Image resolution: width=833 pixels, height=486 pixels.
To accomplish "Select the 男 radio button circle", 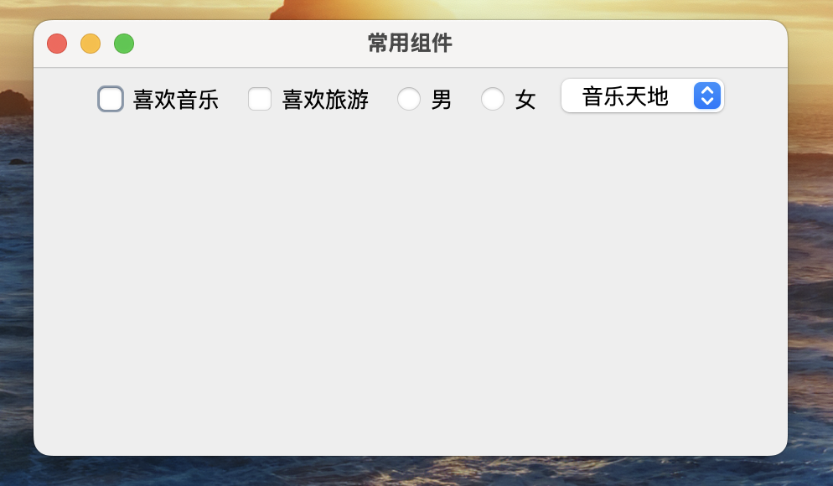I will (409, 99).
